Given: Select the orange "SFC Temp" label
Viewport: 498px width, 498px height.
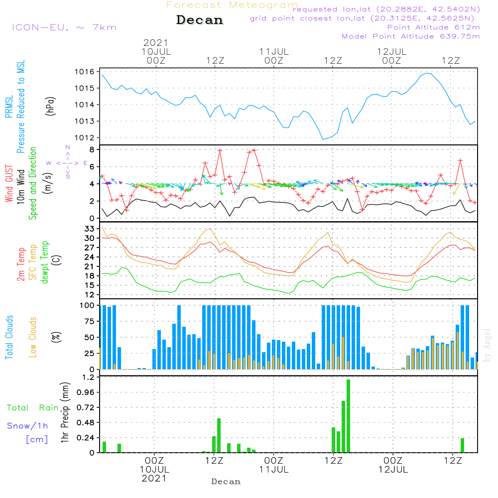Looking at the screenshot, I should [33, 262].
